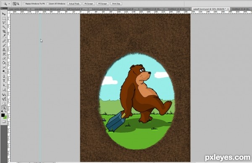Click the ruler origin corner box

point(9,12)
